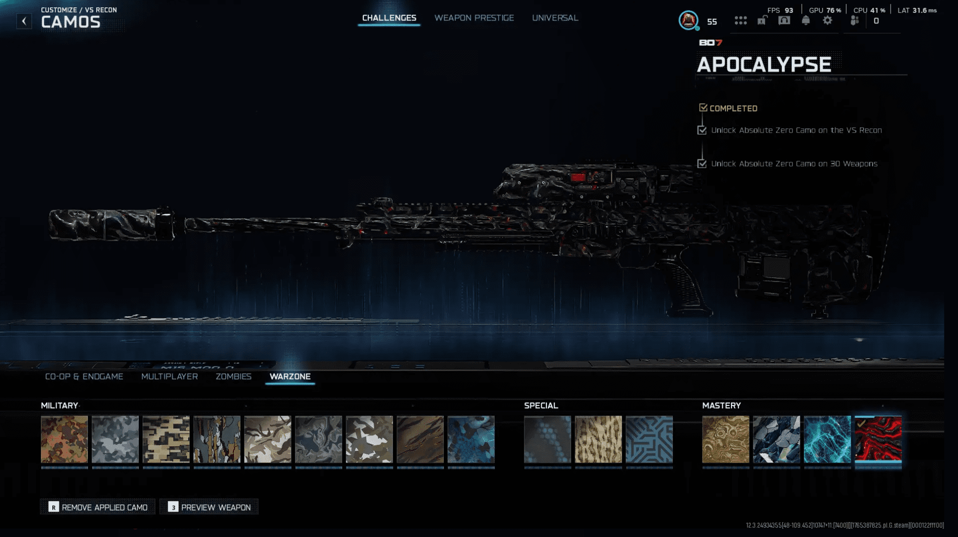Select the Multiplayer camo category tab

169,377
